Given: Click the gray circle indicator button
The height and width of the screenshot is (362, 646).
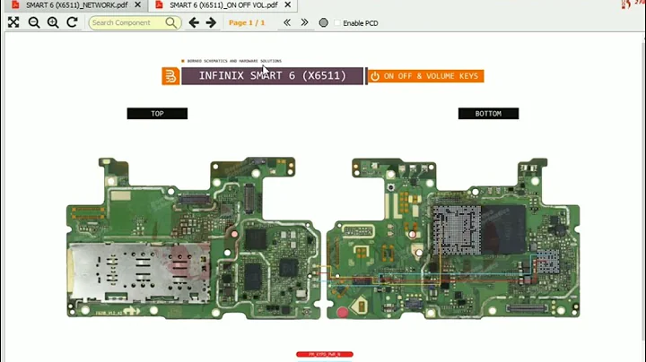Looking at the screenshot, I should (x=323, y=22).
